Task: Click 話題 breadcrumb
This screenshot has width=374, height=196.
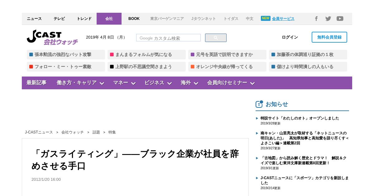Action: (96, 132)
